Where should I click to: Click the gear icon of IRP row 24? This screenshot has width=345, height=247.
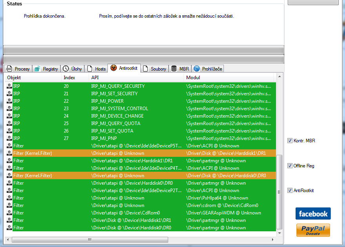pos(9,116)
